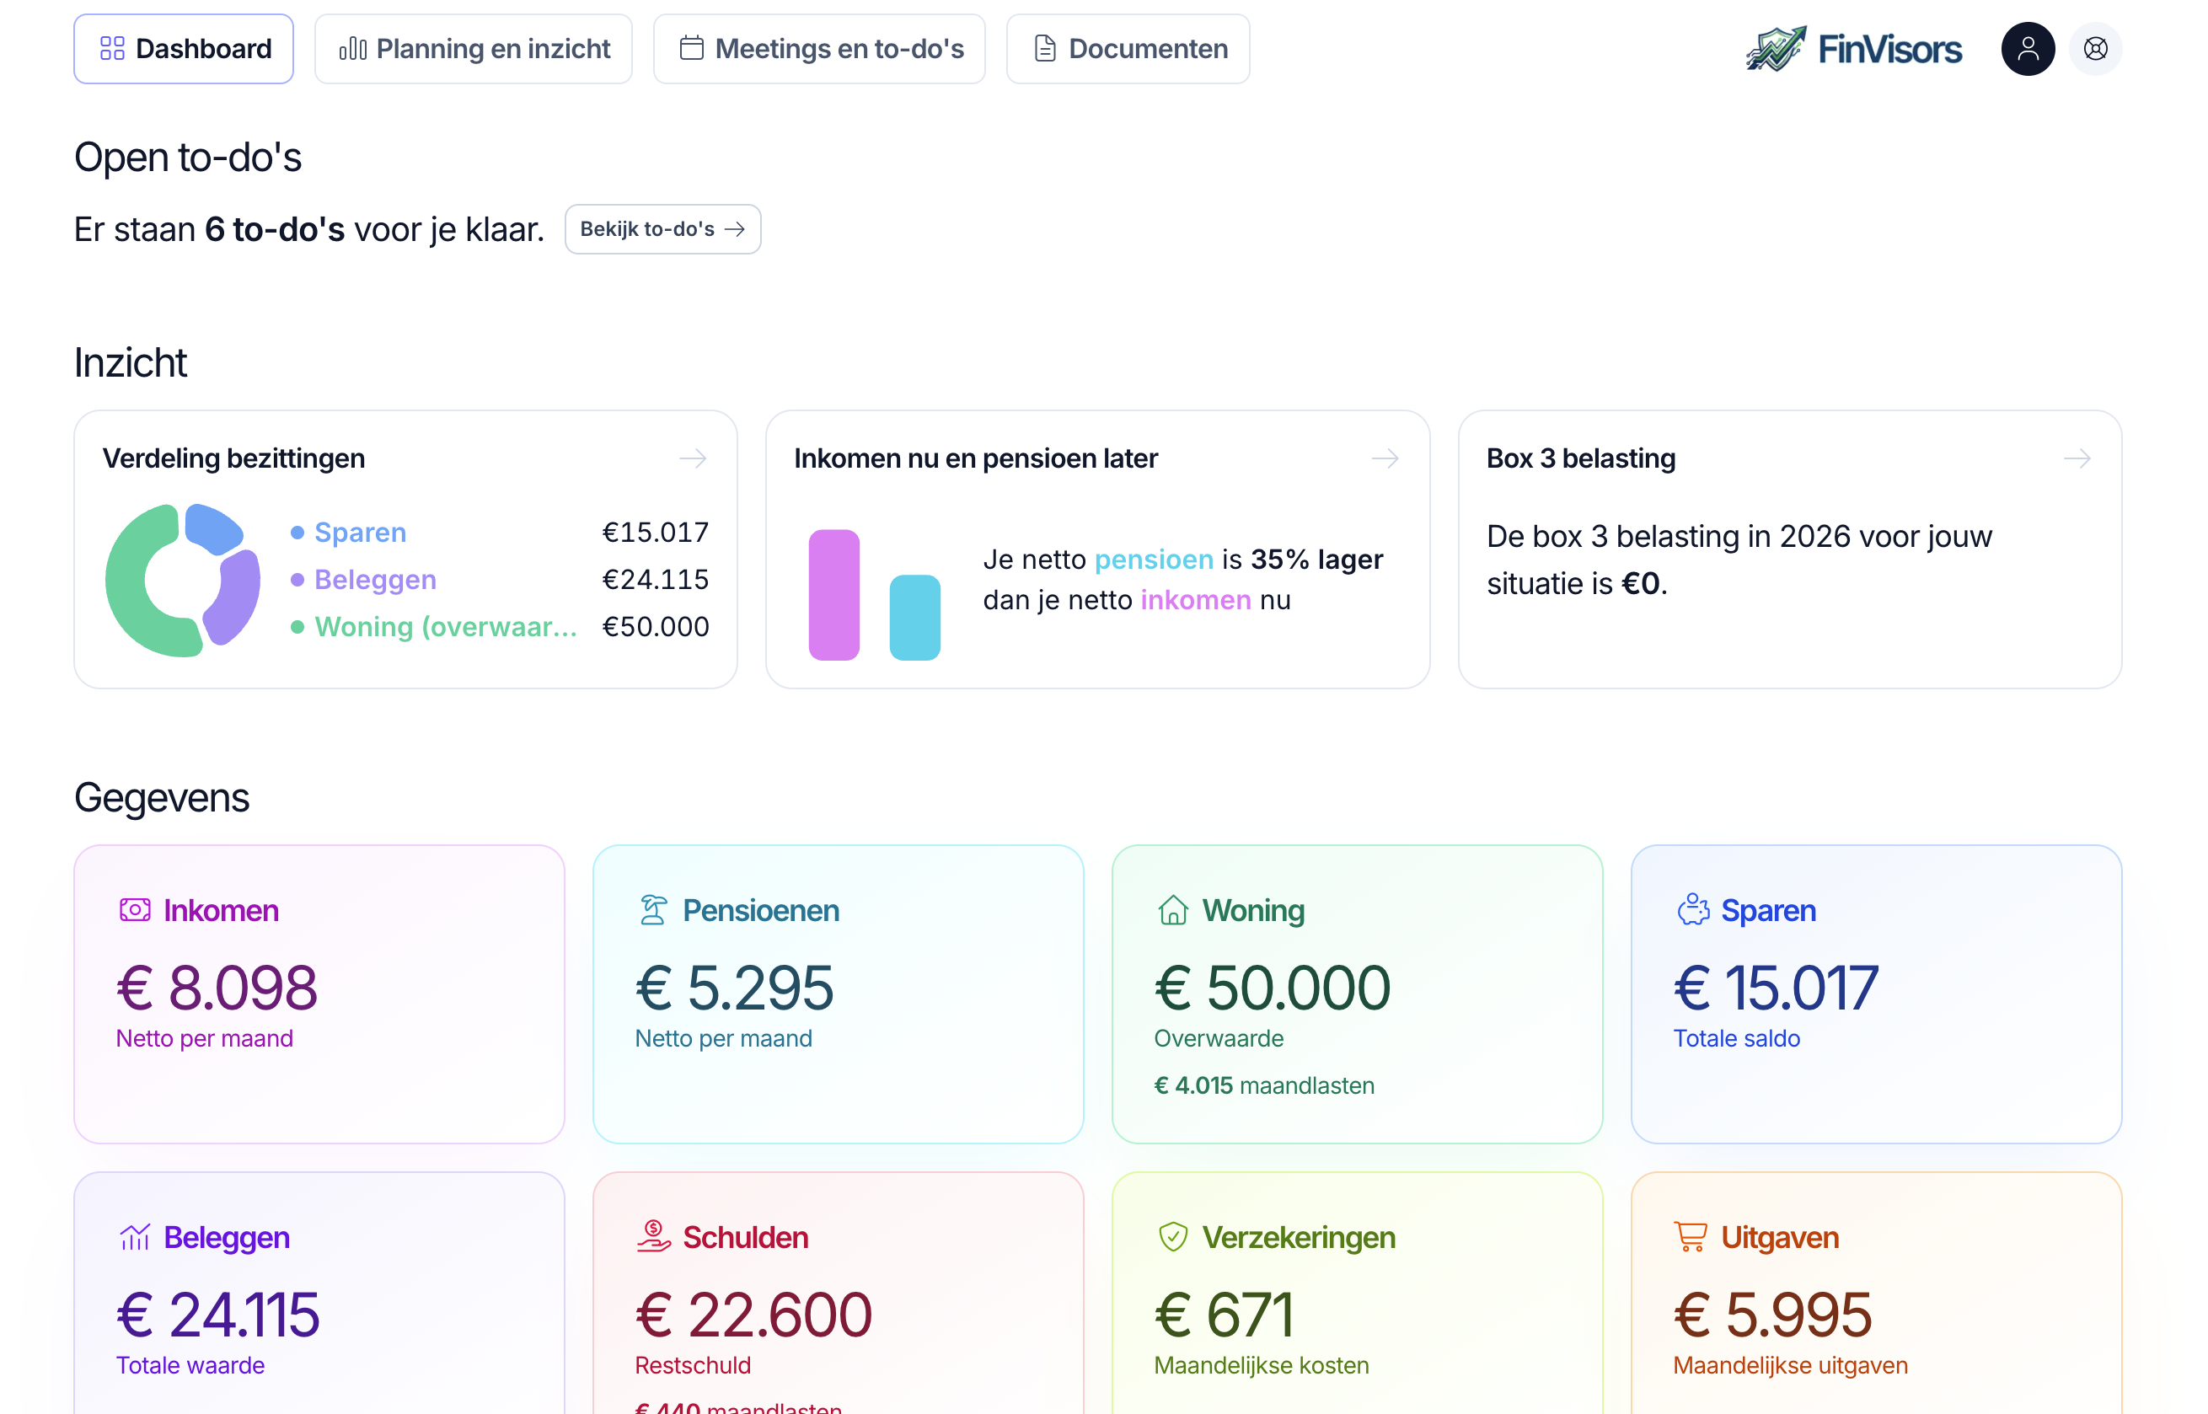The width and height of the screenshot is (2208, 1414).
Task: Open the Uitgaven card heading
Action: point(1779,1237)
